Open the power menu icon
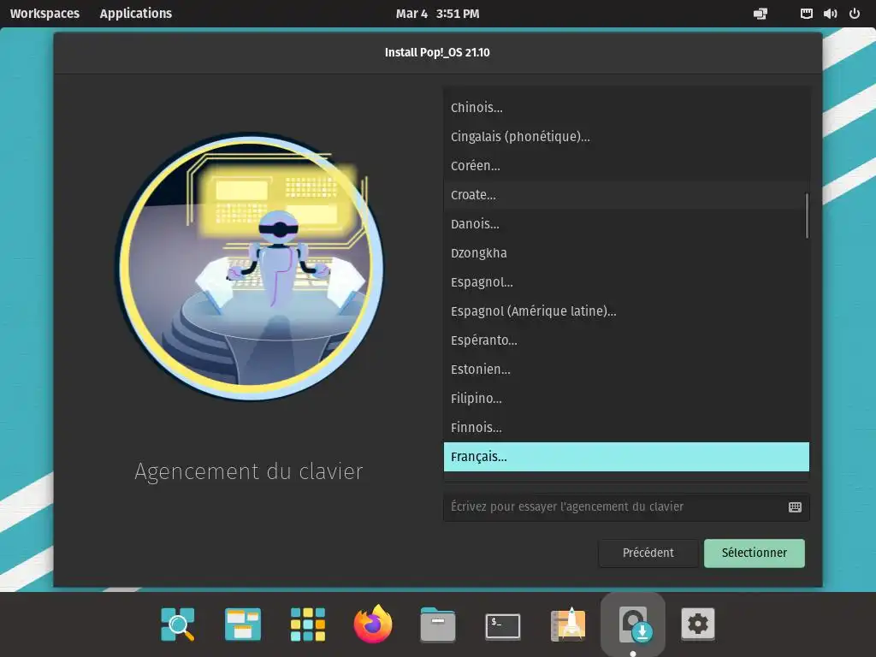This screenshot has width=876, height=657. coord(855,14)
